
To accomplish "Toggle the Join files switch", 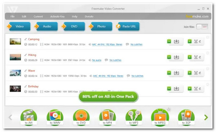I will pos(202,27).
